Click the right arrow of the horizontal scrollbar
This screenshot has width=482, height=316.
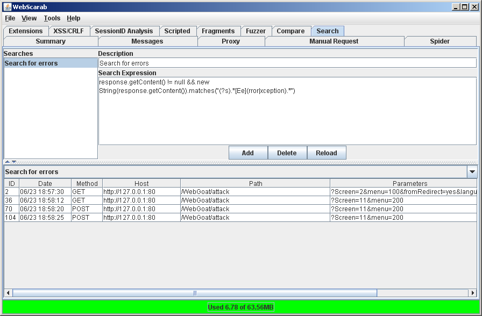tap(472, 293)
